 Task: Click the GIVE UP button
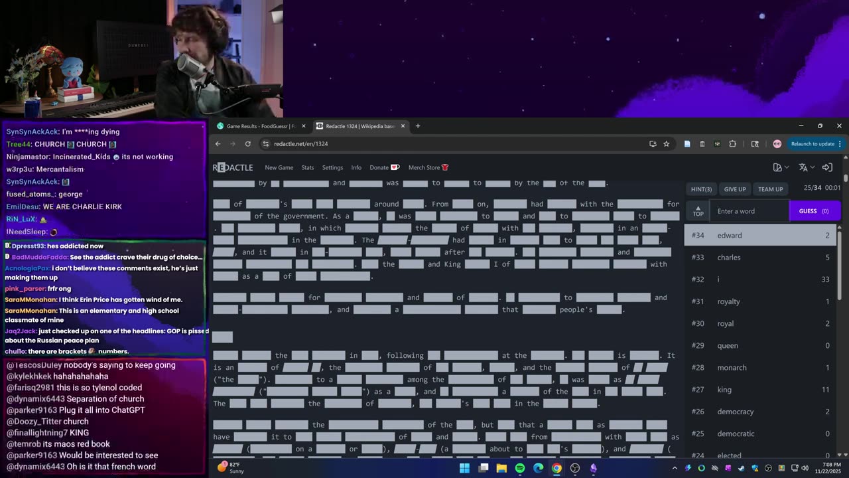[735, 189]
